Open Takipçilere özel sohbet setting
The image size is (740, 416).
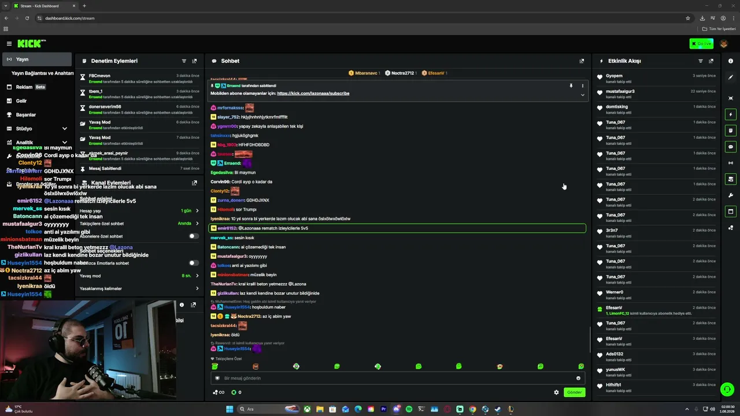coord(139,224)
